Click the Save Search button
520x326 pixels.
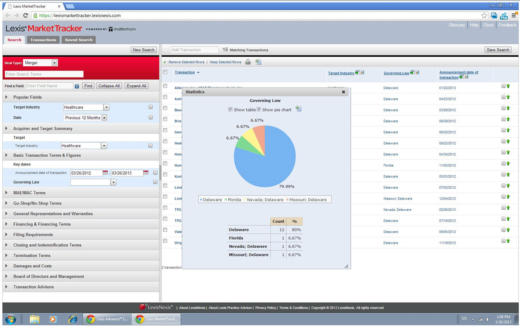[x=498, y=49]
